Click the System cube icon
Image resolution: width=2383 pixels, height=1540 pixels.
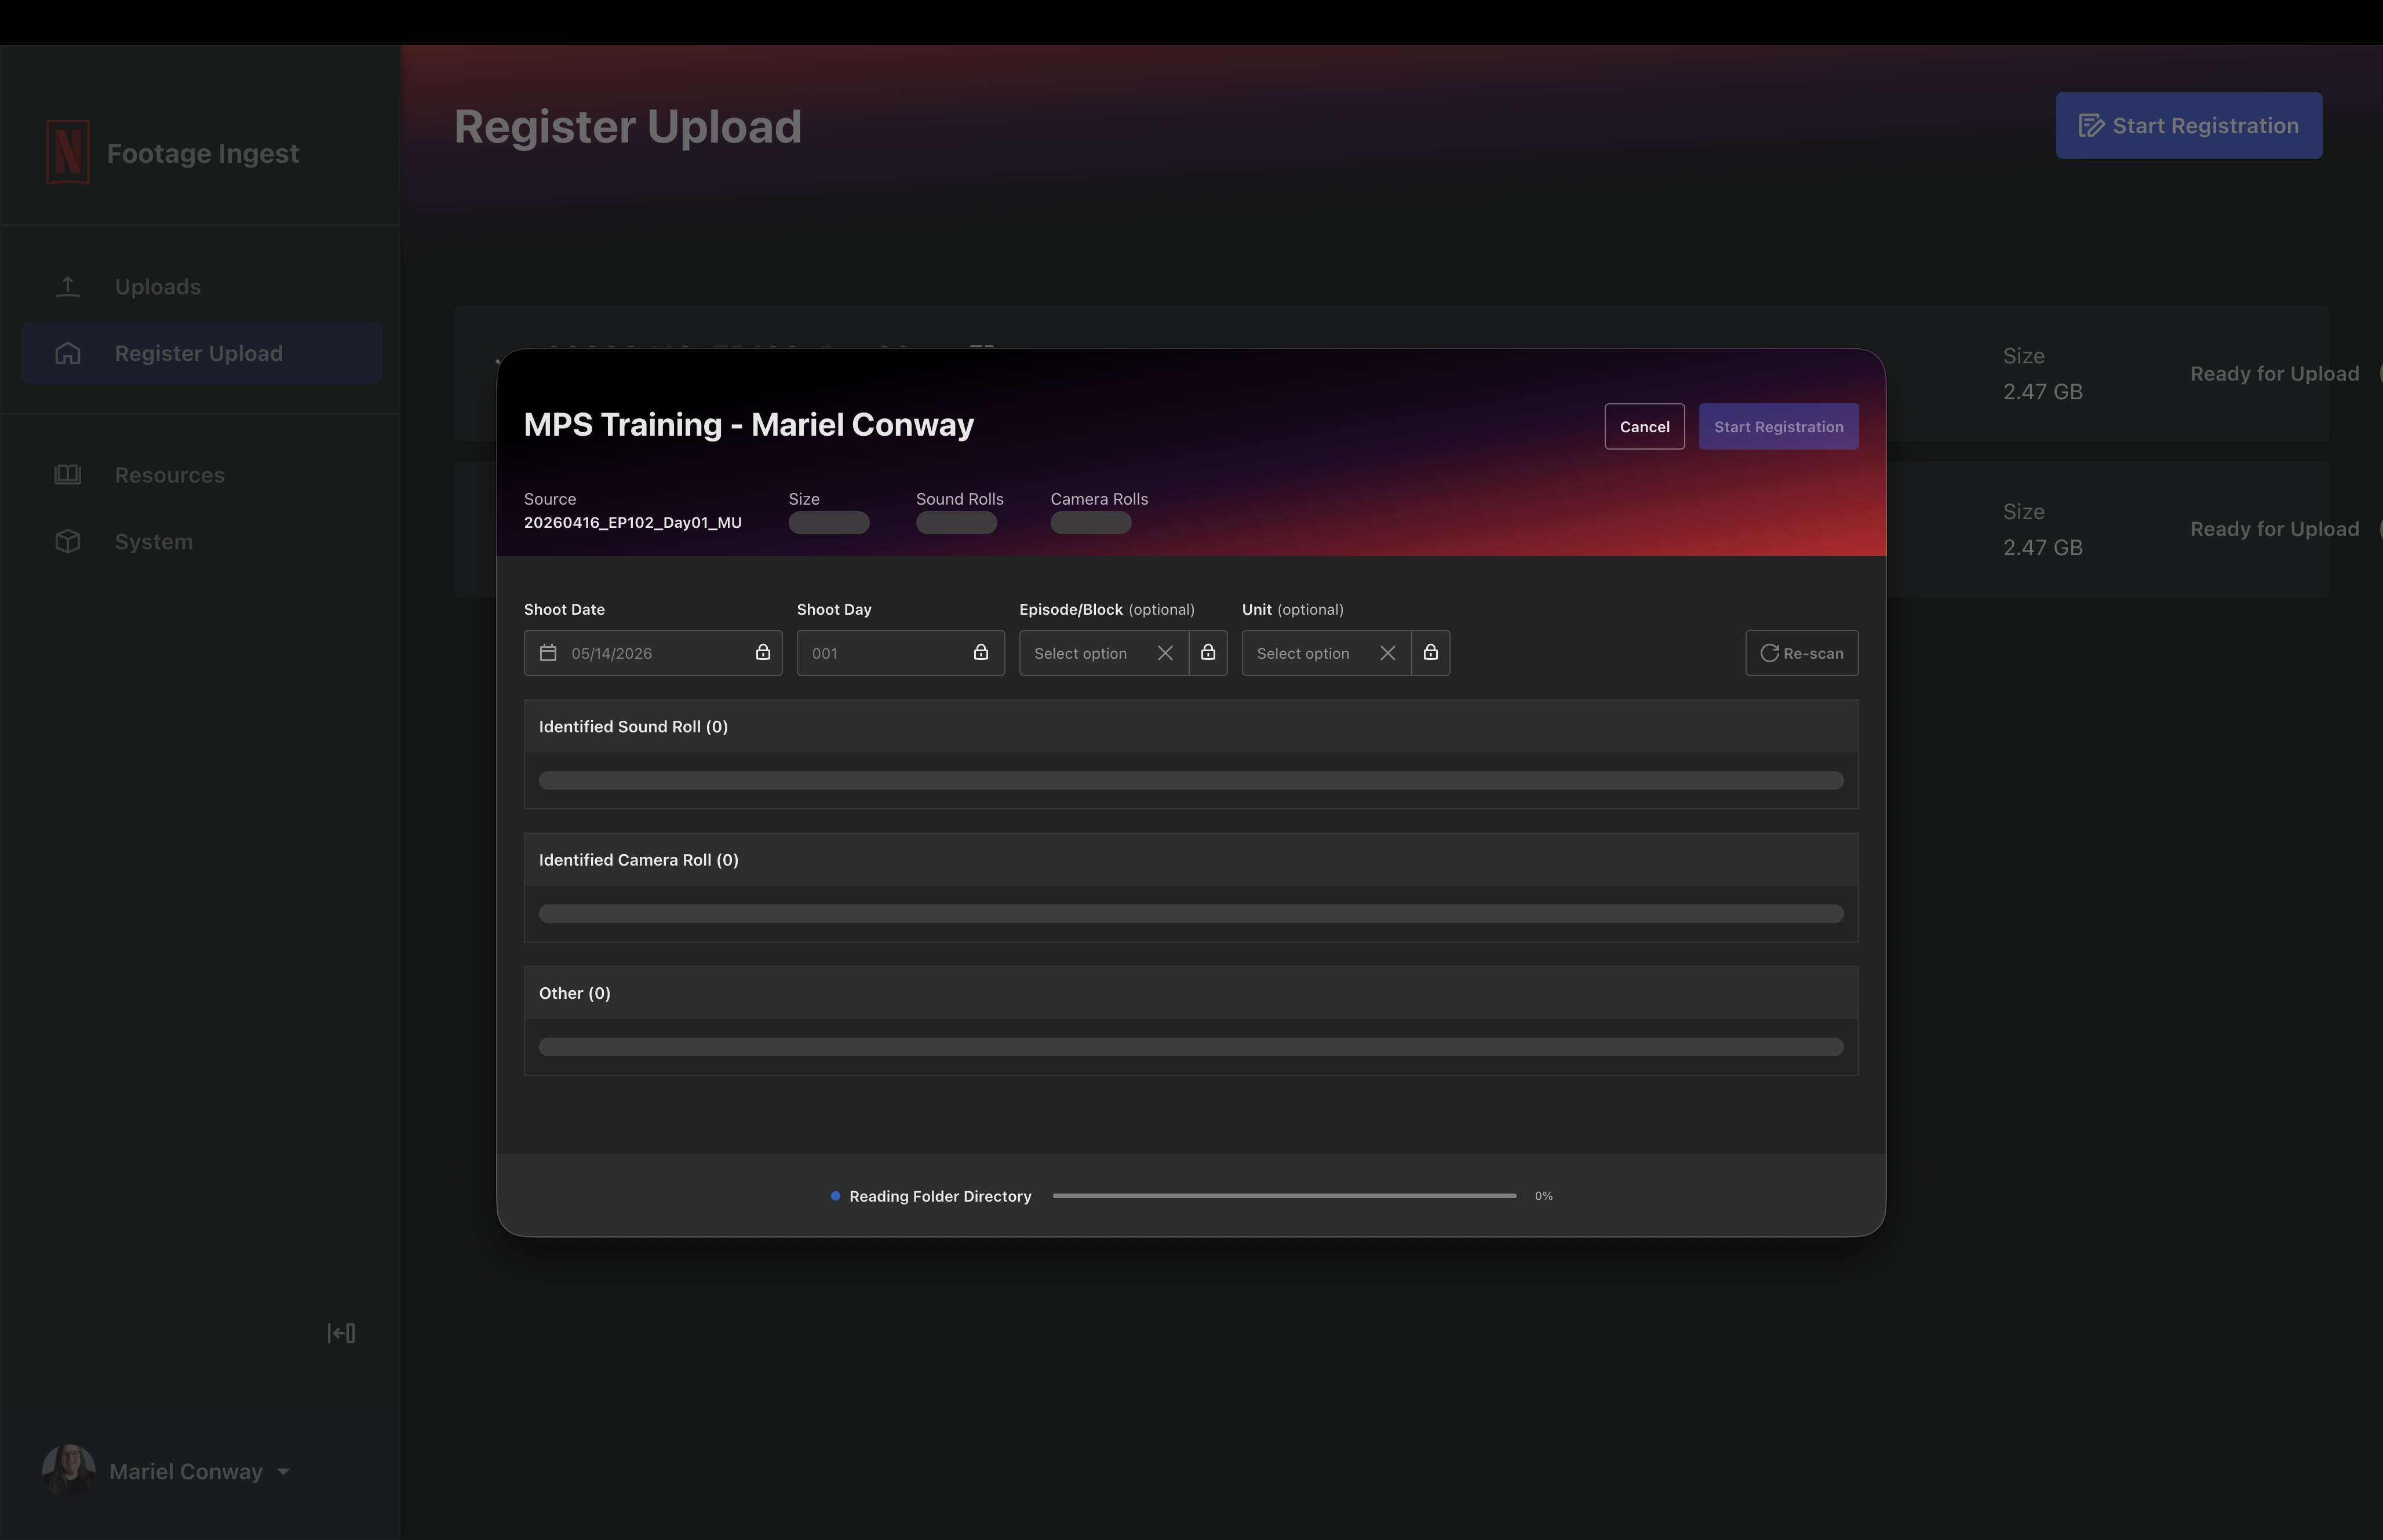coord(68,541)
